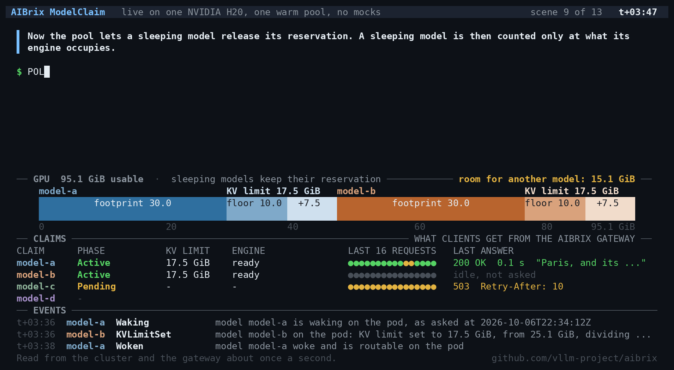Click 'model model-a woke and is routable' message
The image size is (674, 370).
tap(339, 346)
